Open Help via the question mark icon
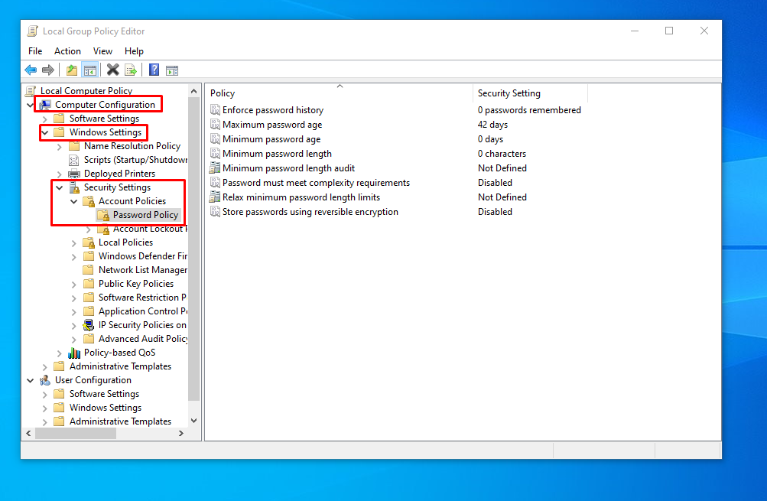This screenshot has height=501, width=767. pyautogui.click(x=154, y=70)
